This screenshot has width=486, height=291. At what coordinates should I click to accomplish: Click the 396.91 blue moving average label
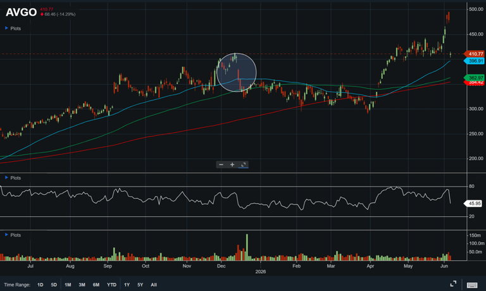pos(475,61)
